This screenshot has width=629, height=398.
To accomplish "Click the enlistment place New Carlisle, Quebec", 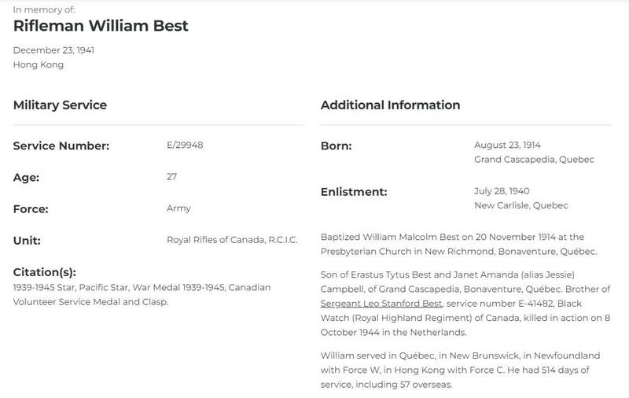I will point(521,205).
